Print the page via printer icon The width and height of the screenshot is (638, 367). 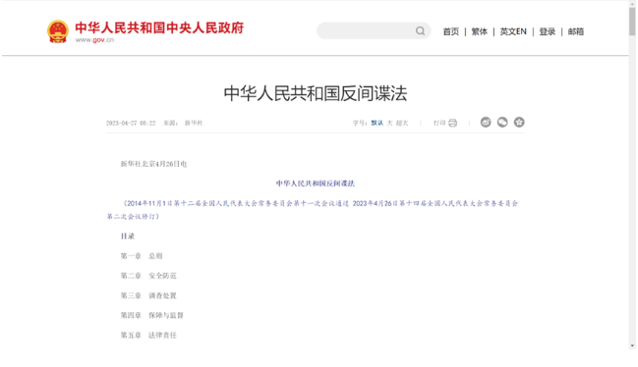point(453,123)
